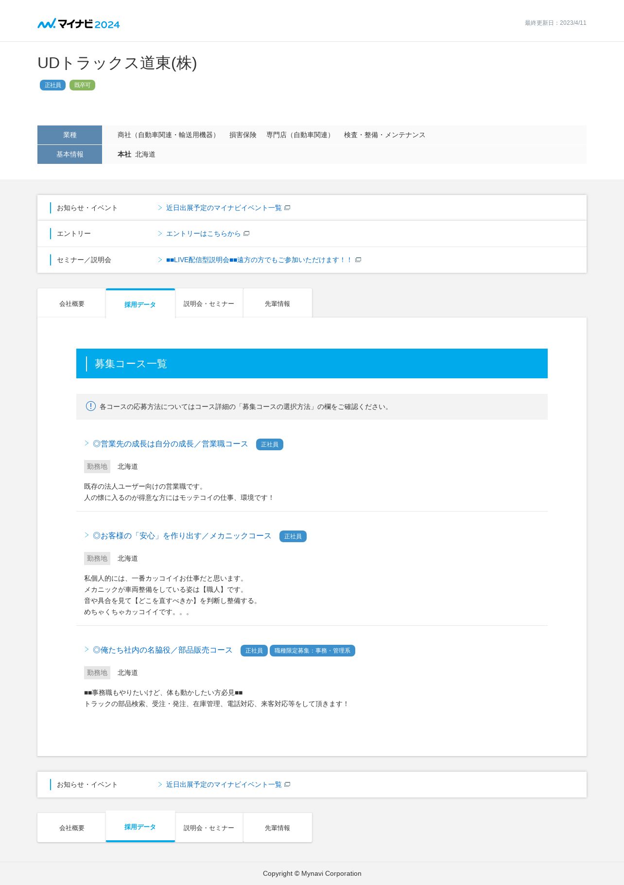624x885 pixels.
Task: Click 最終更新日：2023/4/11 text
Action: (x=555, y=23)
